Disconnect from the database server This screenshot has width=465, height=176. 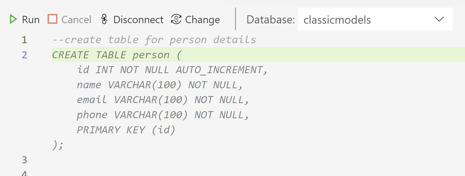click(132, 20)
